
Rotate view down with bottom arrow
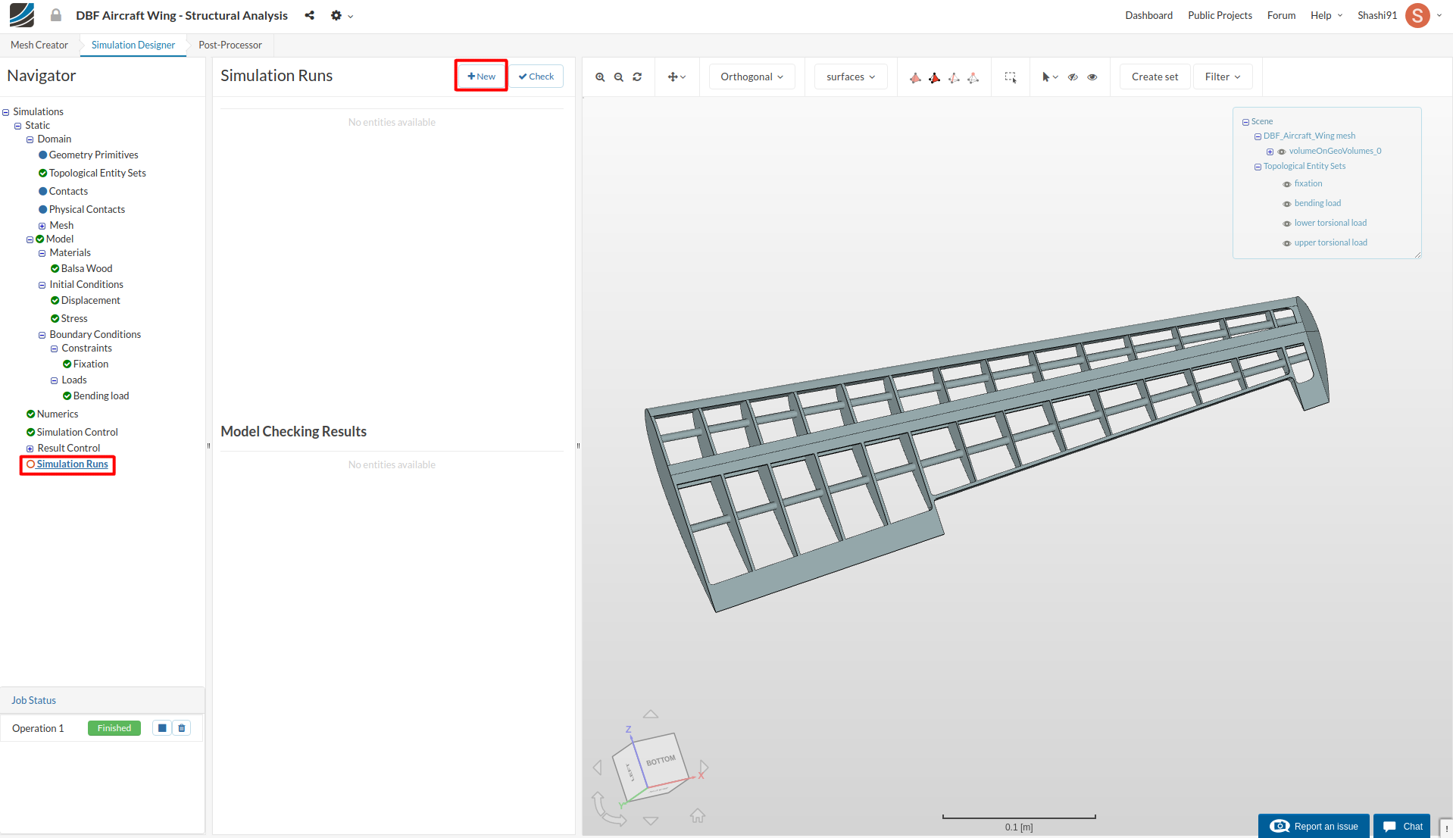651,821
